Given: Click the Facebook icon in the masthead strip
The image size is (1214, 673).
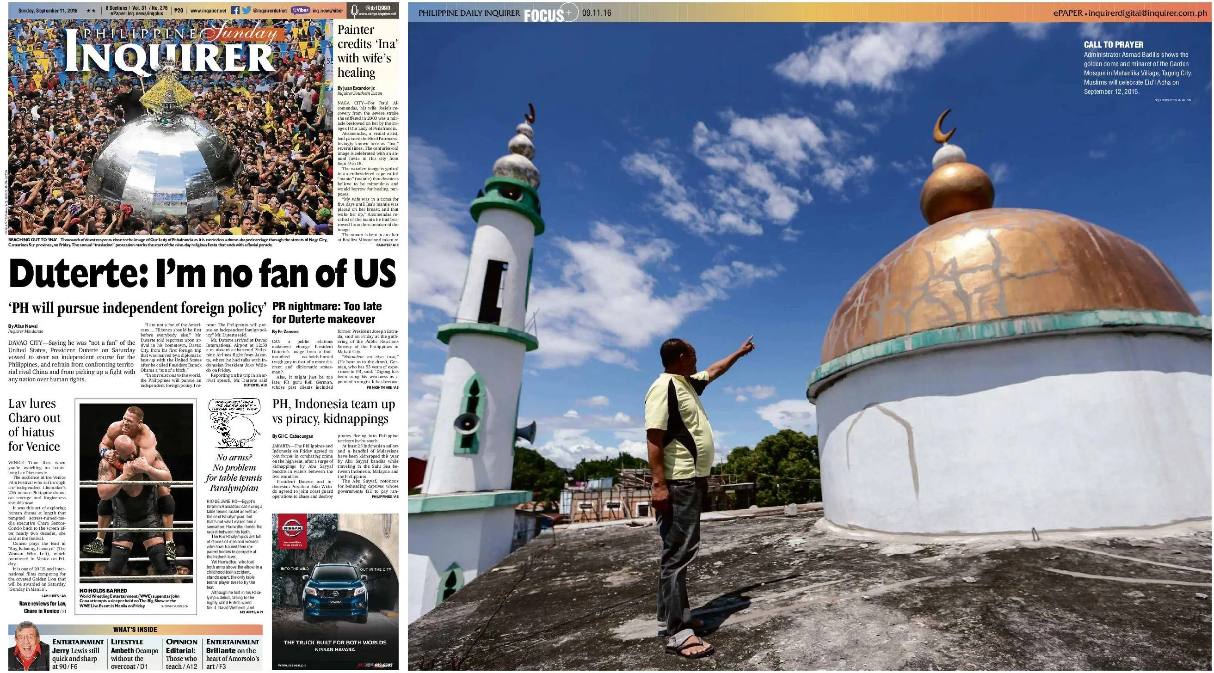Looking at the screenshot, I should [235, 10].
